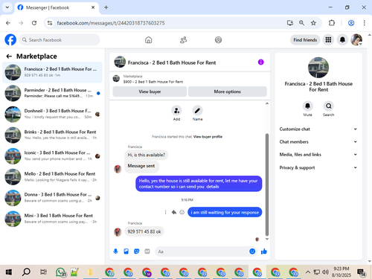Open the browser tab search dropdown
Image resolution: width=372 pixels, height=279 pixels.
coord(7,7)
